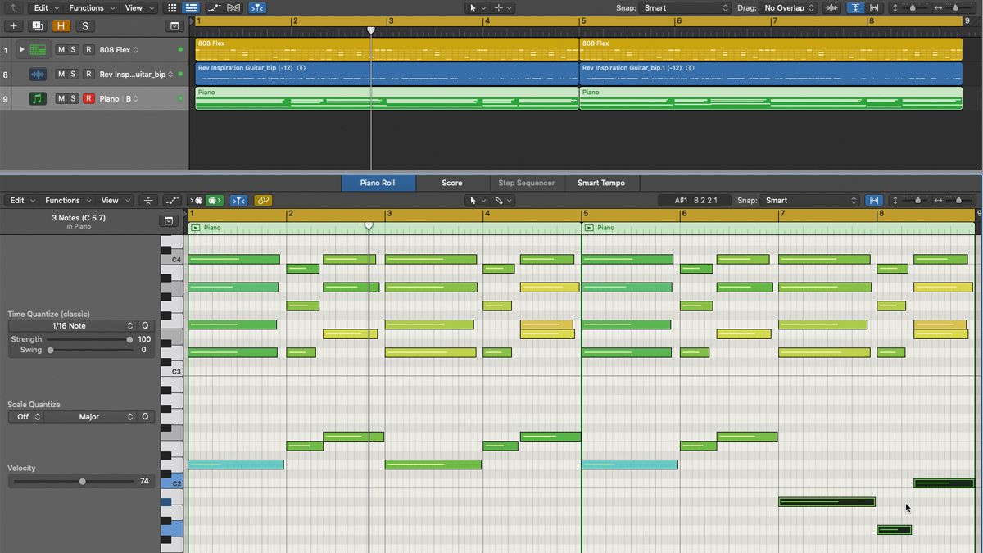Mute the 808 Flex track
The image size is (983, 553).
tap(60, 49)
